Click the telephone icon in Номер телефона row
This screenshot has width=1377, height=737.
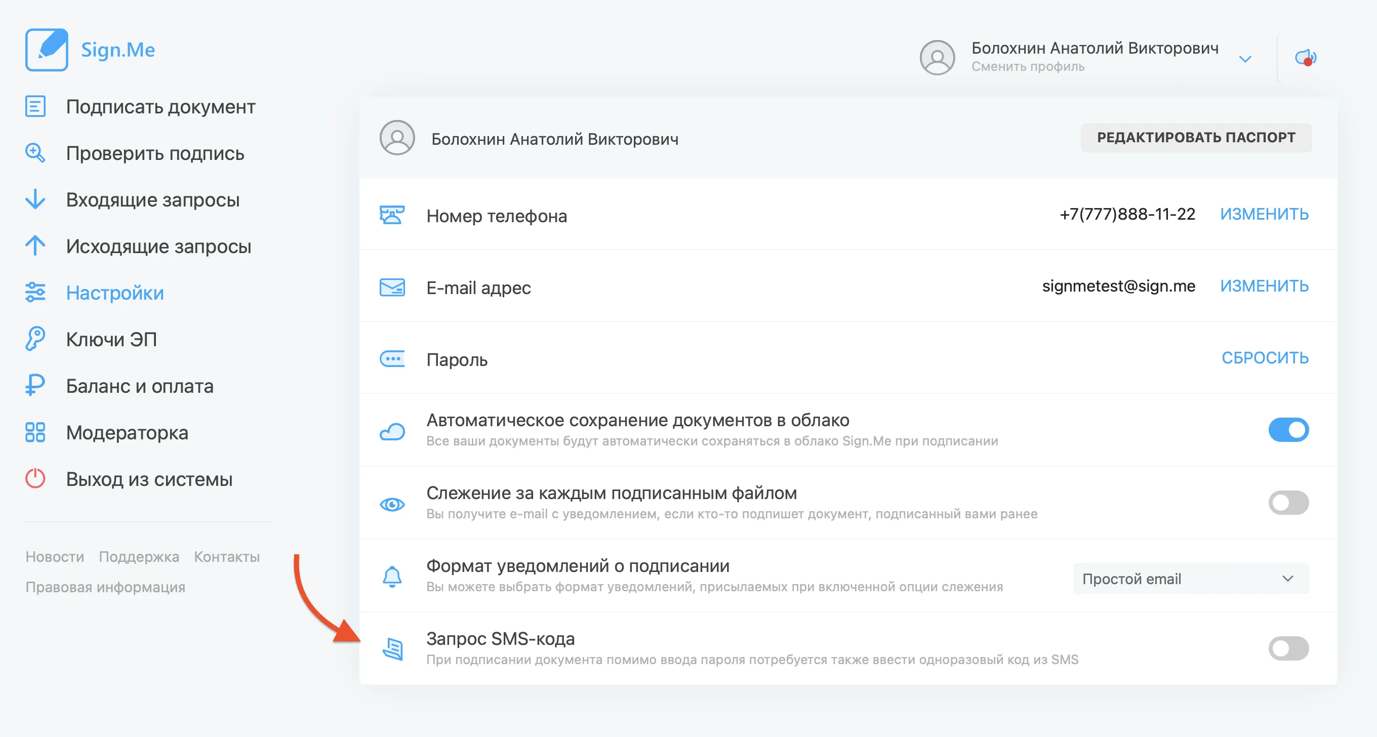pos(392,215)
